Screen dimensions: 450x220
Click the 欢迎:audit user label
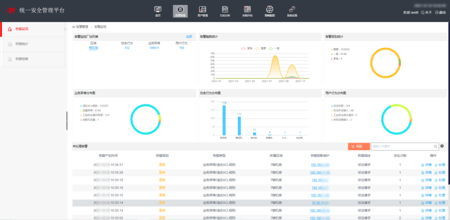point(411,12)
